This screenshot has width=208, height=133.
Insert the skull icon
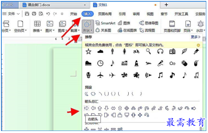[88, 75]
